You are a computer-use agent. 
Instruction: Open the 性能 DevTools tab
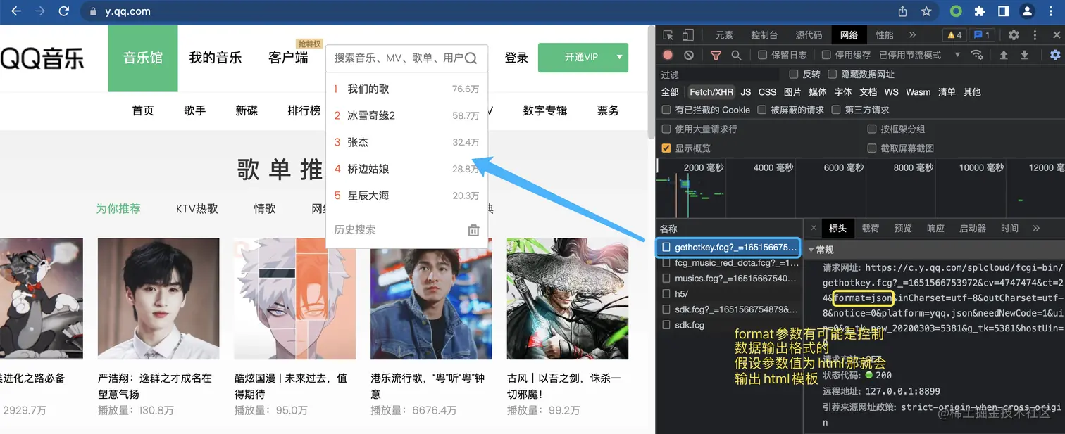pyautogui.click(x=885, y=35)
